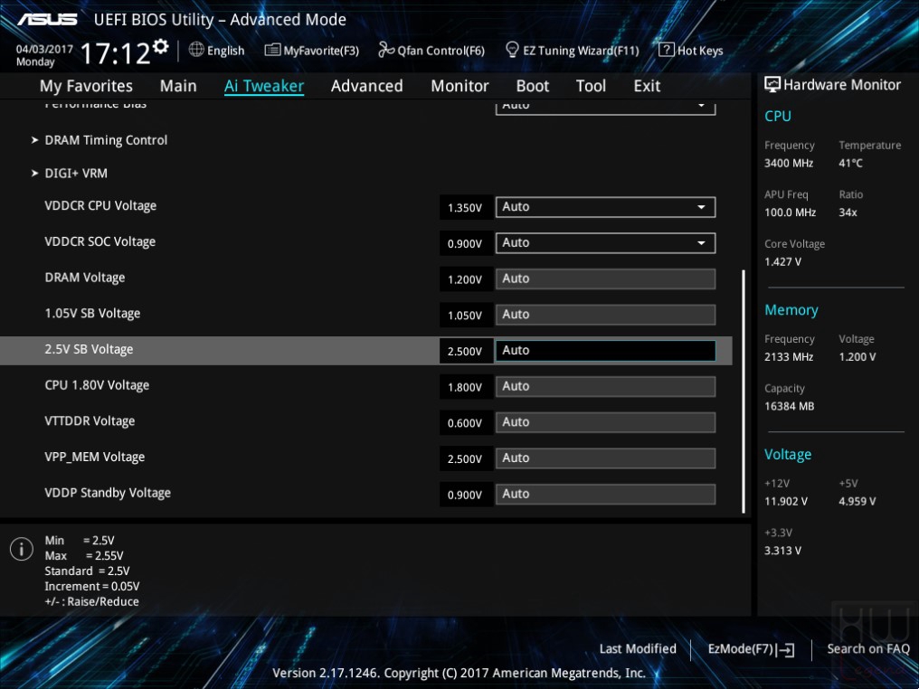Click MyFavorite(F3) label
The height and width of the screenshot is (689, 919).
(x=321, y=51)
